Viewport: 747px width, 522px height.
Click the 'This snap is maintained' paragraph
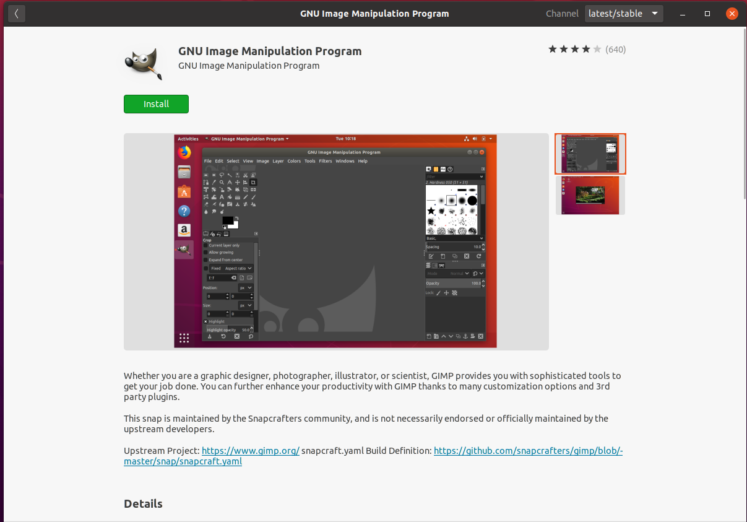(x=366, y=424)
